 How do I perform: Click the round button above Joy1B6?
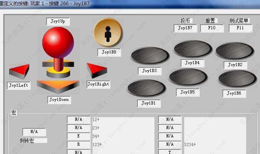[237, 78]
